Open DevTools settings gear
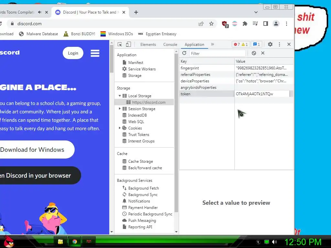Viewport: 331px width, 248px height. point(270,44)
